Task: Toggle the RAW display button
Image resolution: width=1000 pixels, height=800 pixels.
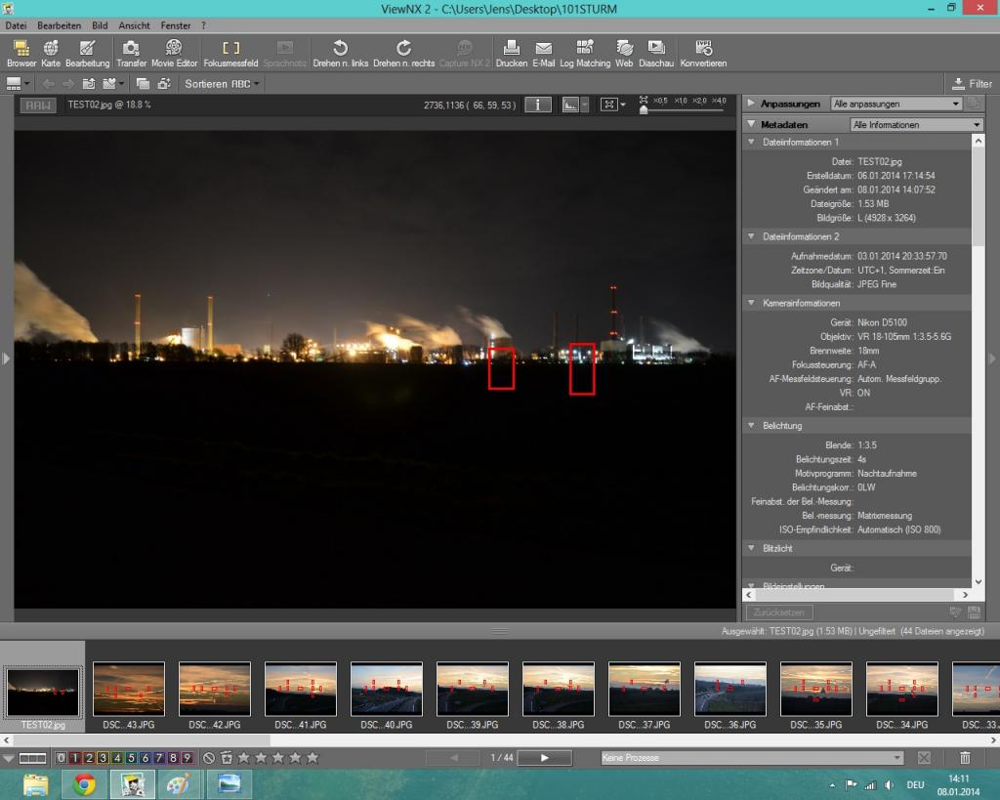Action: [38, 105]
